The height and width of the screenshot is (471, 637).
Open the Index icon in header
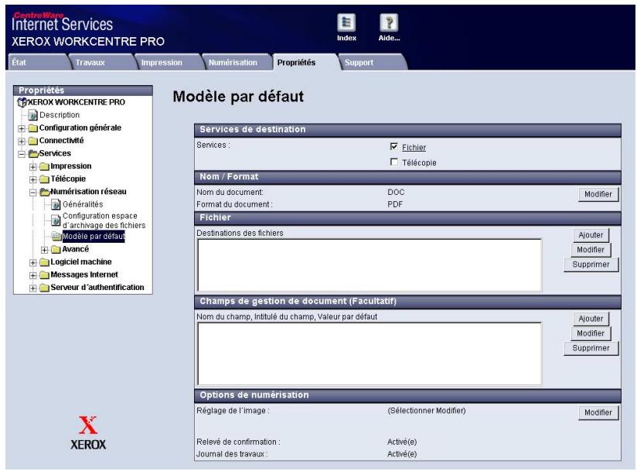[x=346, y=22]
